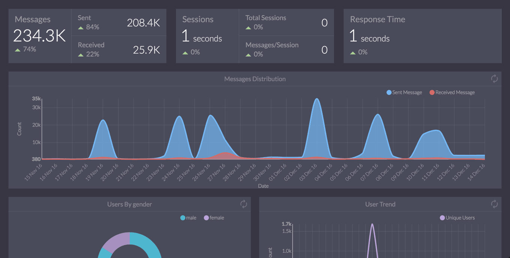
Task: Click the 35k y-axis label
Action: [x=36, y=99]
